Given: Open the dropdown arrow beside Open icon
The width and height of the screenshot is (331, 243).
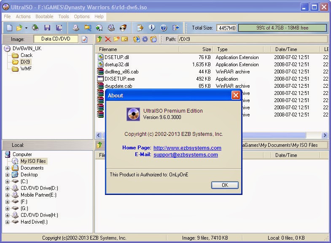Looking at the screenshot, I should pos(26,28).
